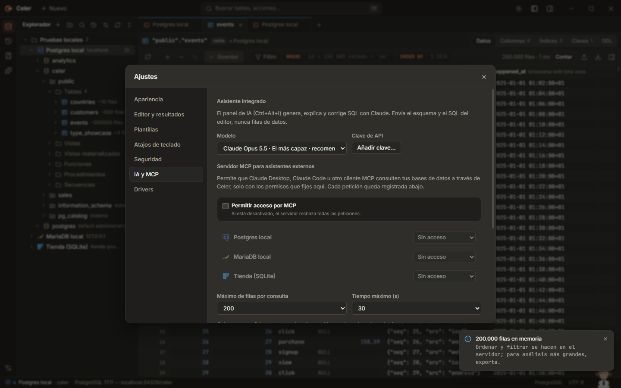Click the 'Añadir clave...' button
The image size is (621, 388).
click(x=376, y=148)
